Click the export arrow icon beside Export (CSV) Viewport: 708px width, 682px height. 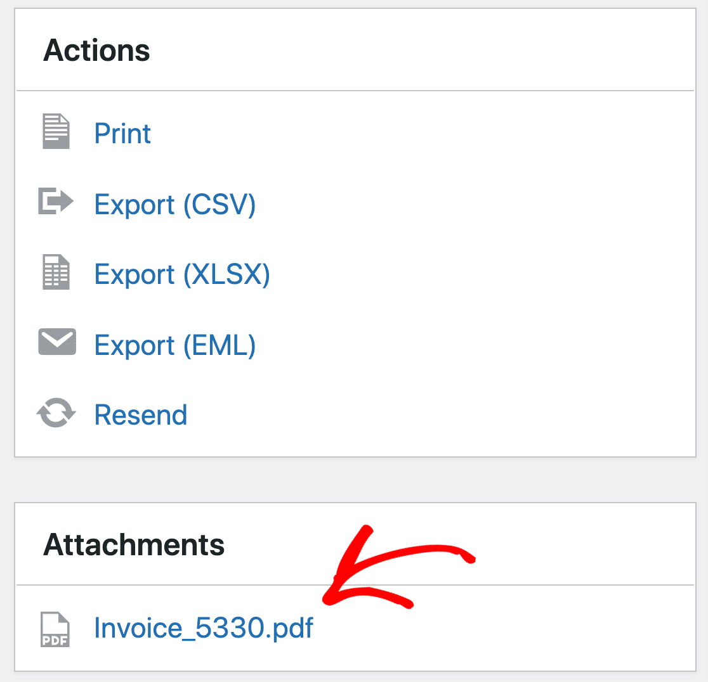coord(56,203)
